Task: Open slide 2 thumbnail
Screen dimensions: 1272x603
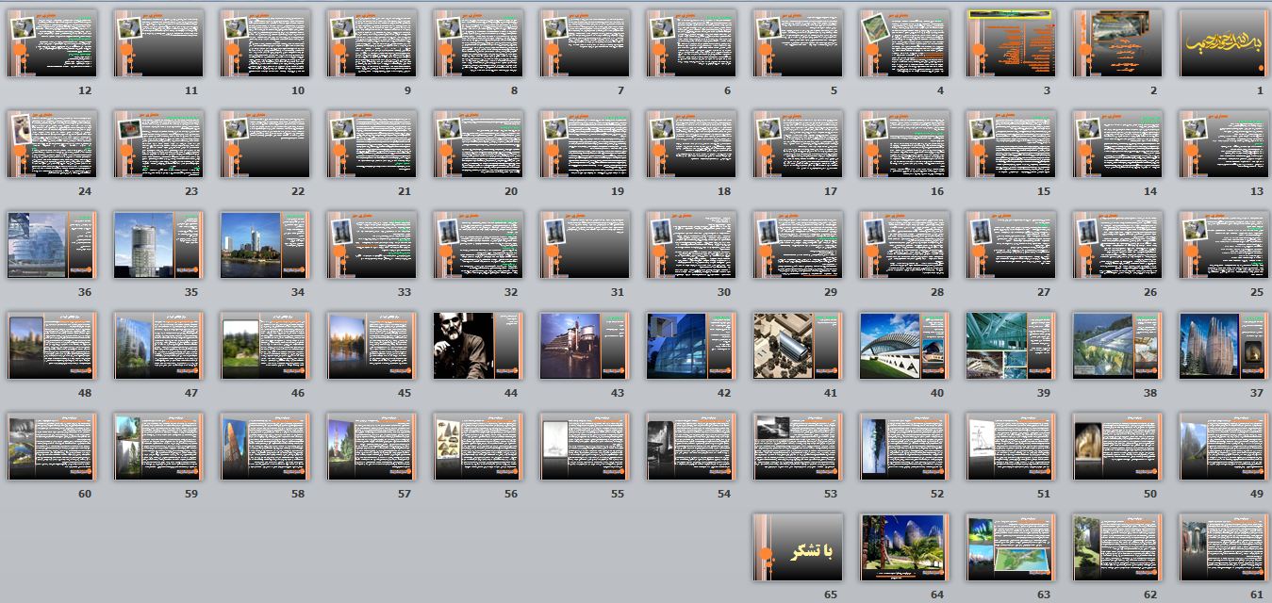Action: 1117,43
